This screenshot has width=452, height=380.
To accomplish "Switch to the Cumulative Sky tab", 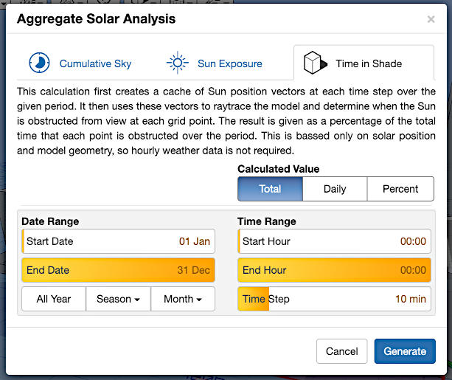I will coord(95,63).
